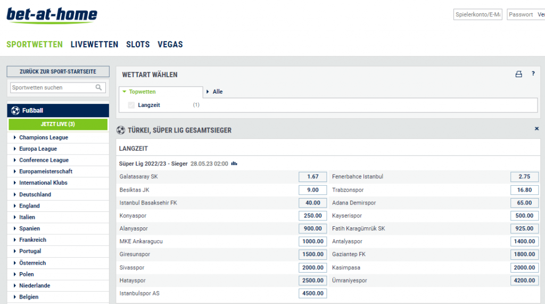Click the bet-at-home logo
The width and height of the screenshot is (545, 304).
coord(52,15)
